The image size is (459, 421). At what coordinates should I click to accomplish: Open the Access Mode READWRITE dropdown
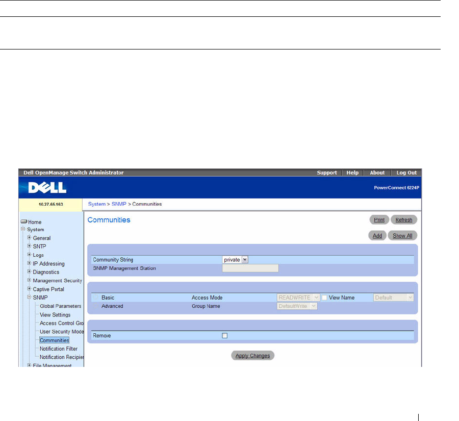click(298, 298)
